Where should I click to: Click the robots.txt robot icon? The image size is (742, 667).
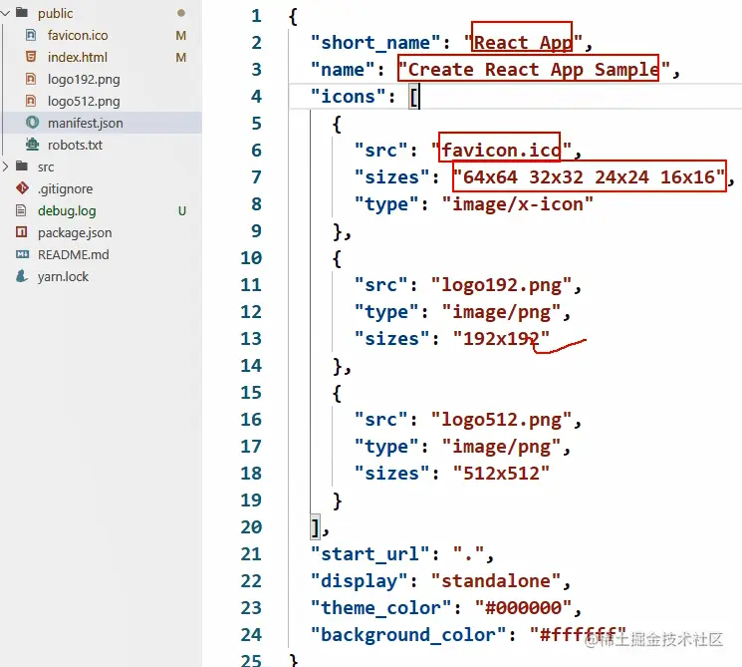tap(32, 144)
